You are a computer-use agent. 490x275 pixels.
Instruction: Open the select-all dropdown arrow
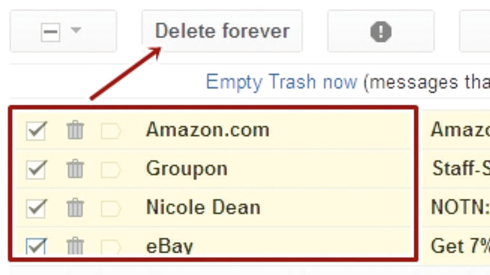[76, 31]
